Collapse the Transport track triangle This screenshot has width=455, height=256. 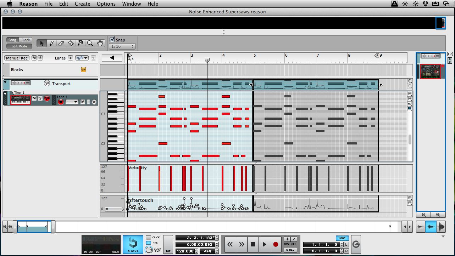pyautogui.click(x=5, y=83)
